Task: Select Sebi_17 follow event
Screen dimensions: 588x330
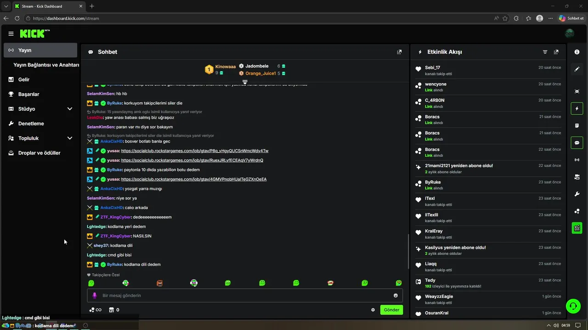Action: pyautogui.click(x=489, y=71)
